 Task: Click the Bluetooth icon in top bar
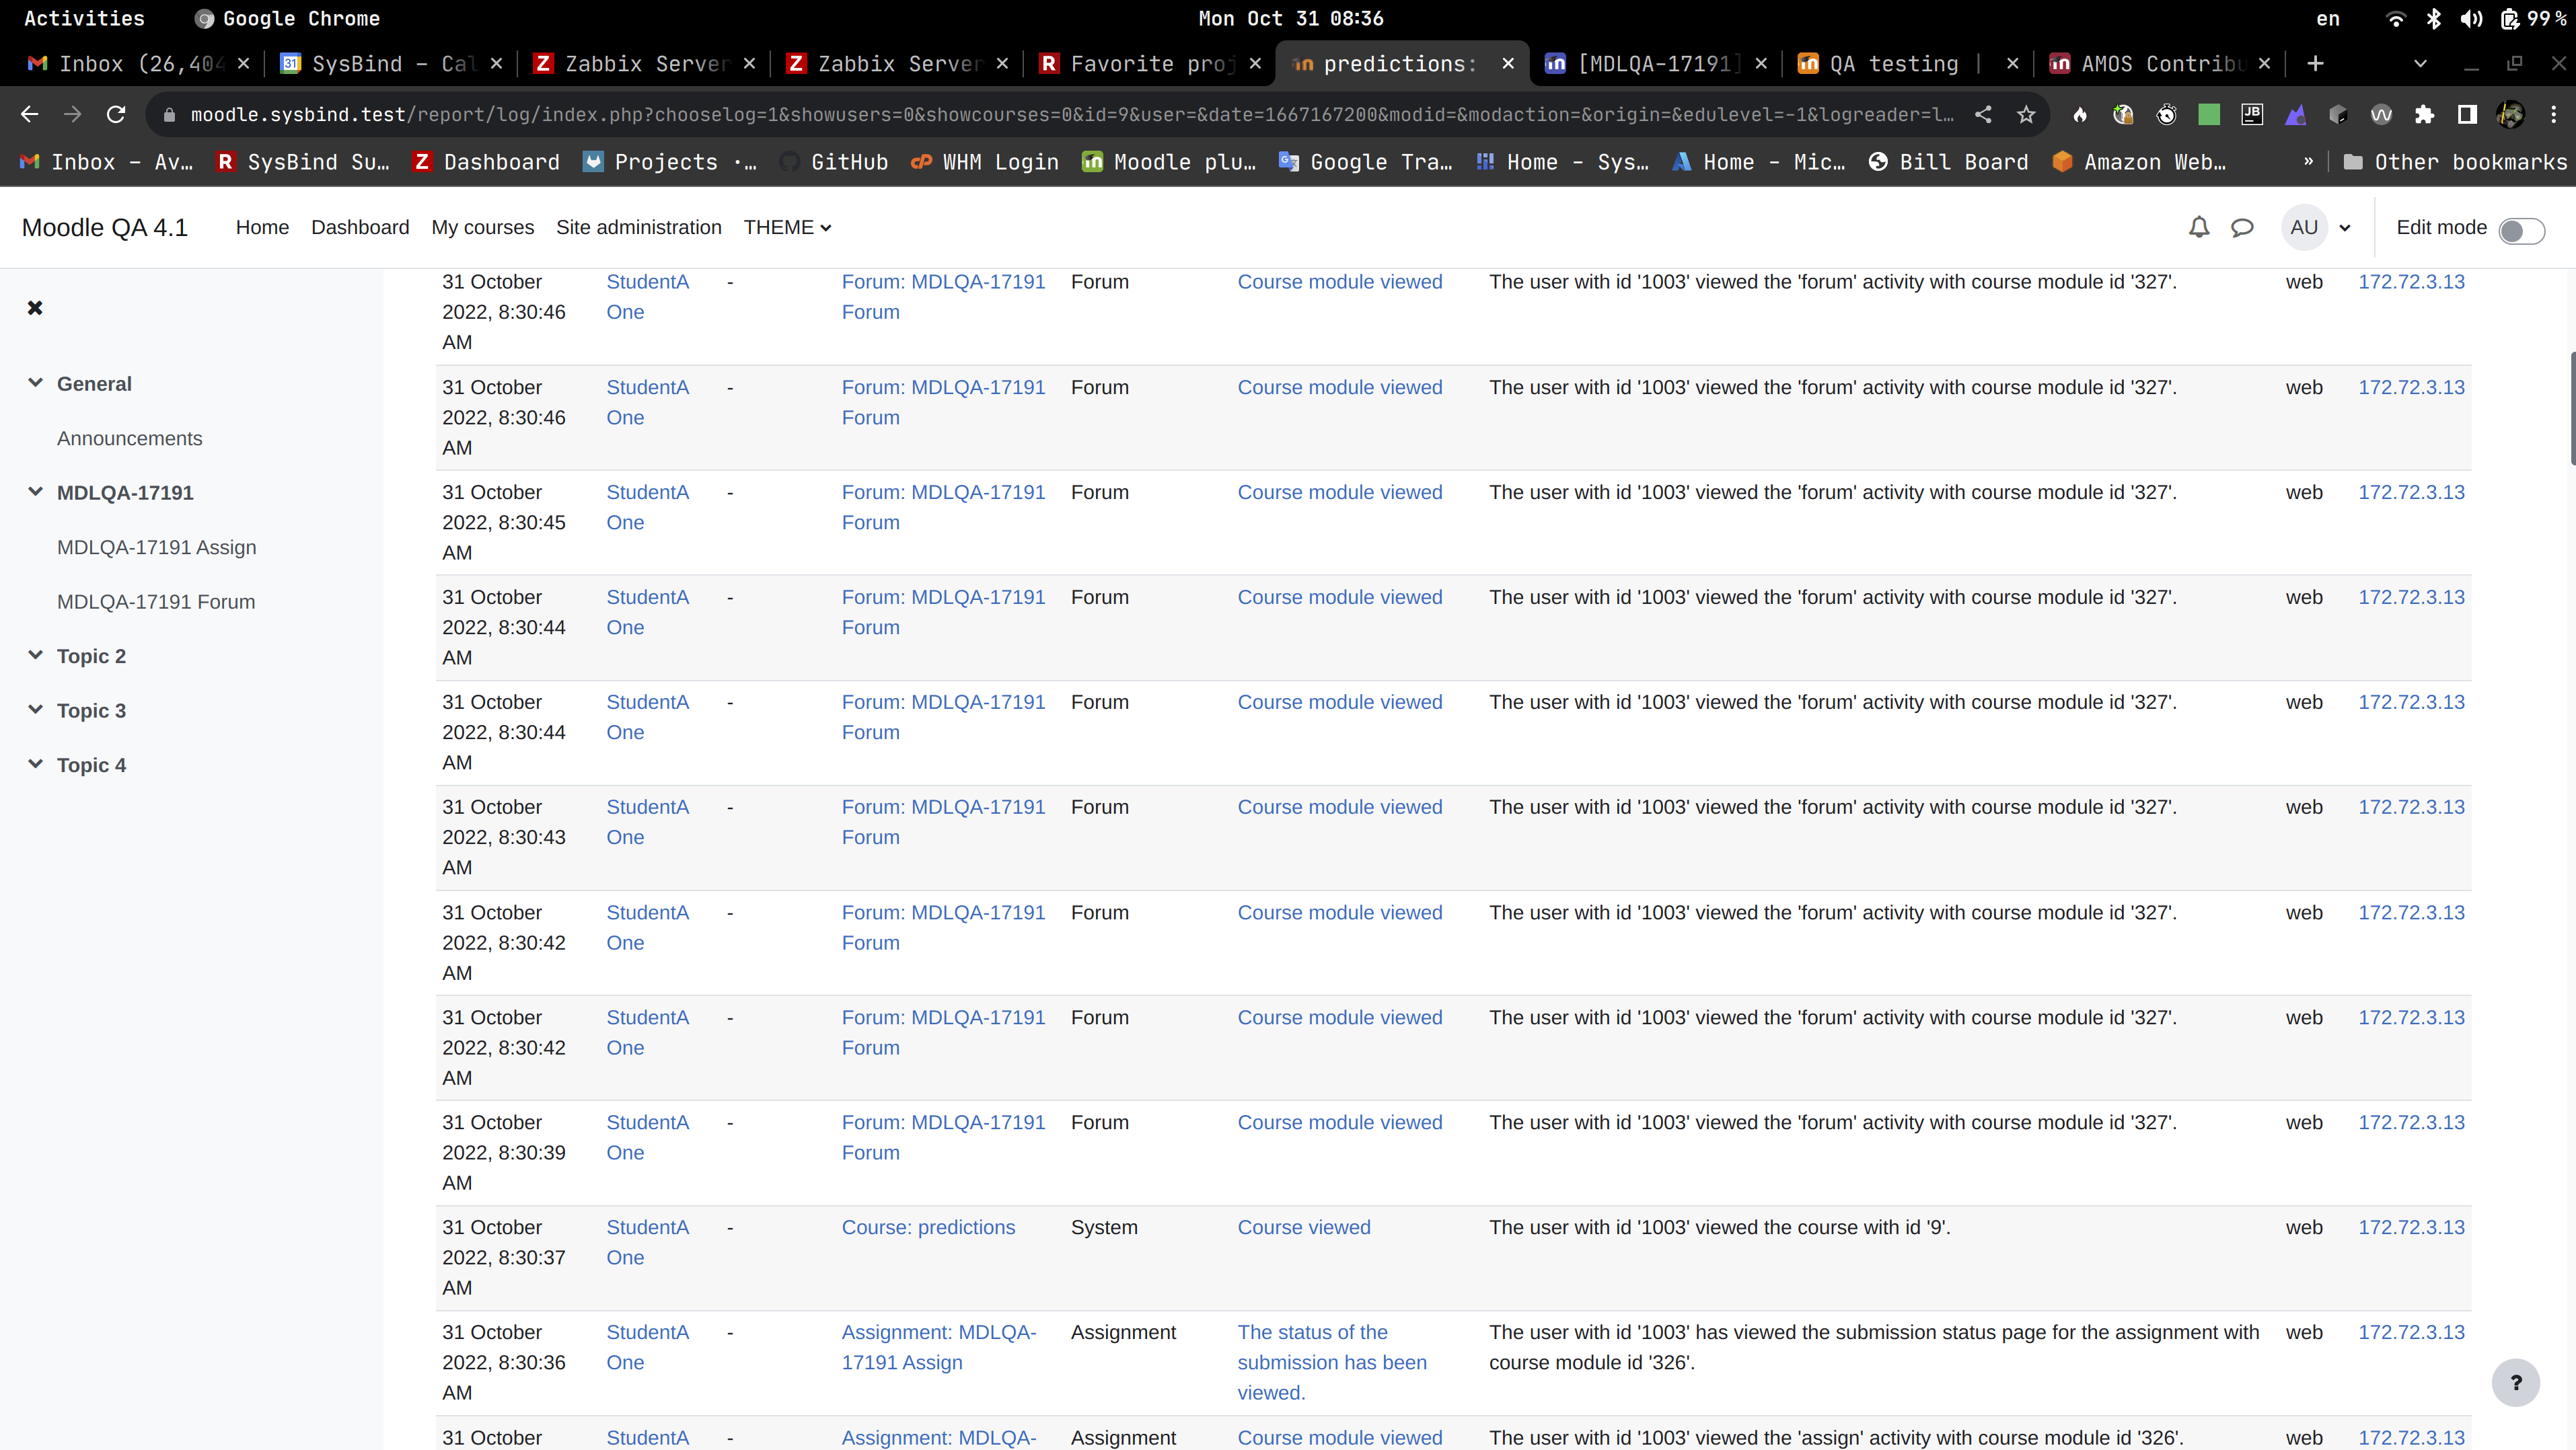point(2434,19)
